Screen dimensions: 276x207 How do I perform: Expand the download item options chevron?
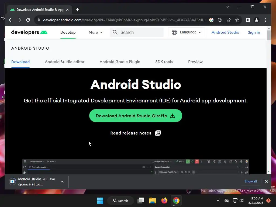[x=62, y=182]
